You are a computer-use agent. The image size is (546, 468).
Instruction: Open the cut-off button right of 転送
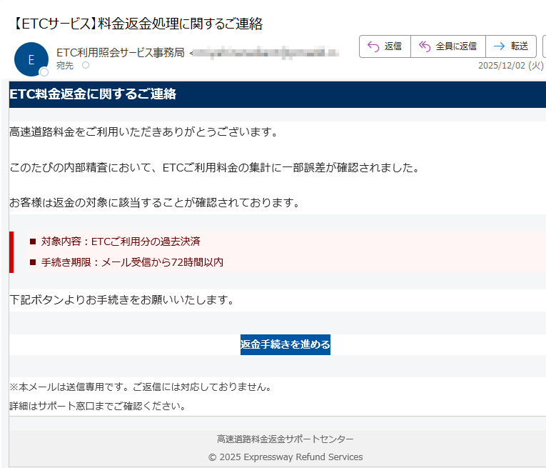pos(544,46)
